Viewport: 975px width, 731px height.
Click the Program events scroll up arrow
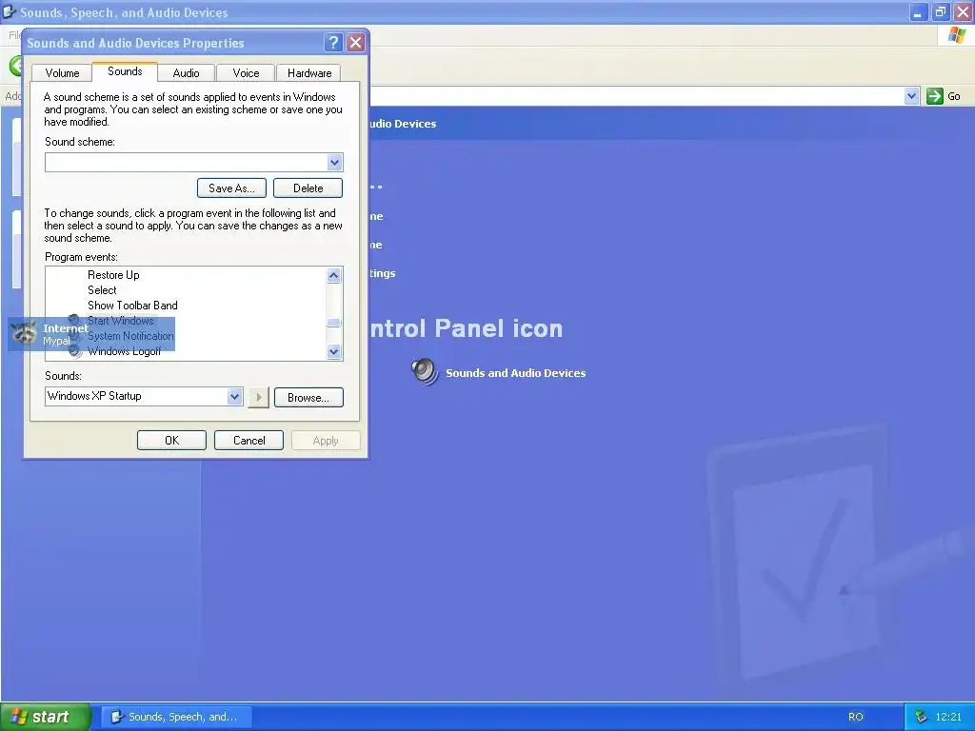[334, 275]
